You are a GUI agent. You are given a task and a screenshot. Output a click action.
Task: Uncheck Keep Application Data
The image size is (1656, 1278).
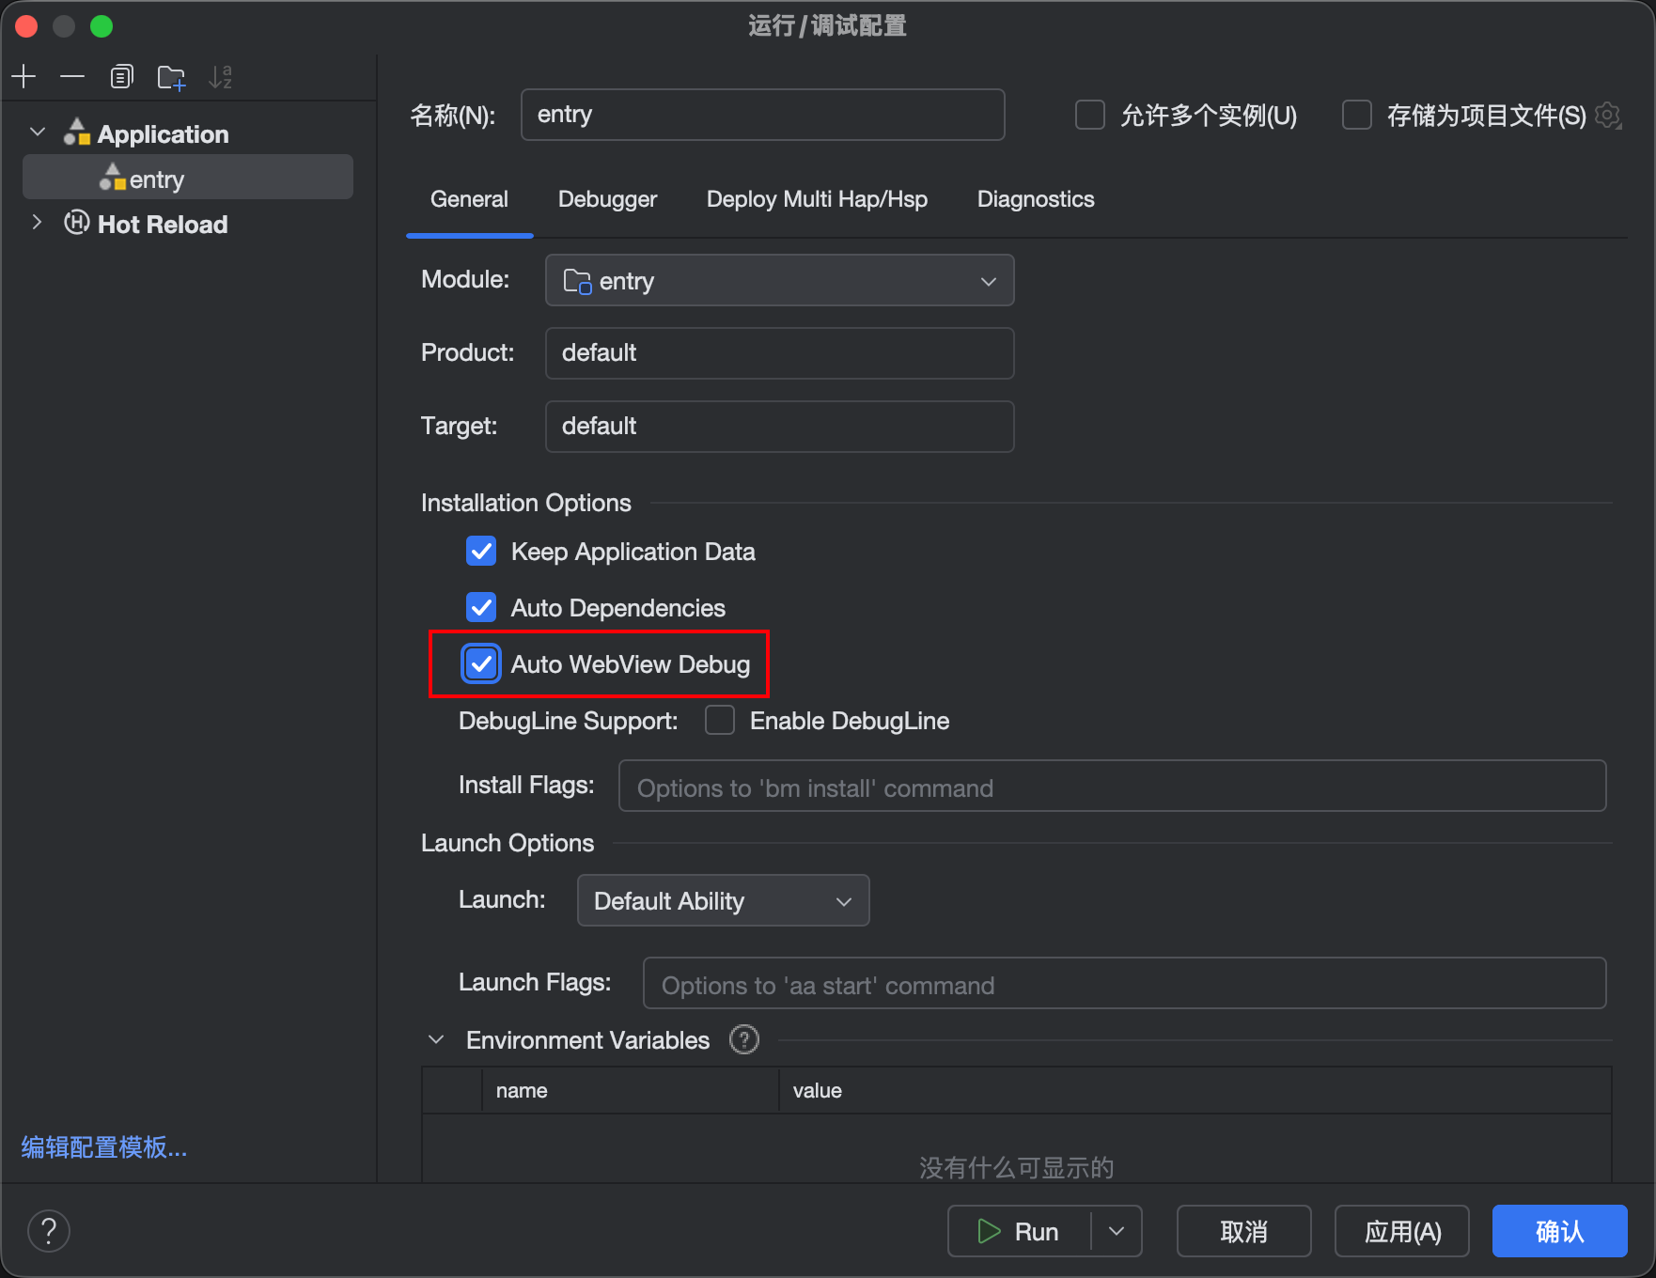(x=480, y=551)
